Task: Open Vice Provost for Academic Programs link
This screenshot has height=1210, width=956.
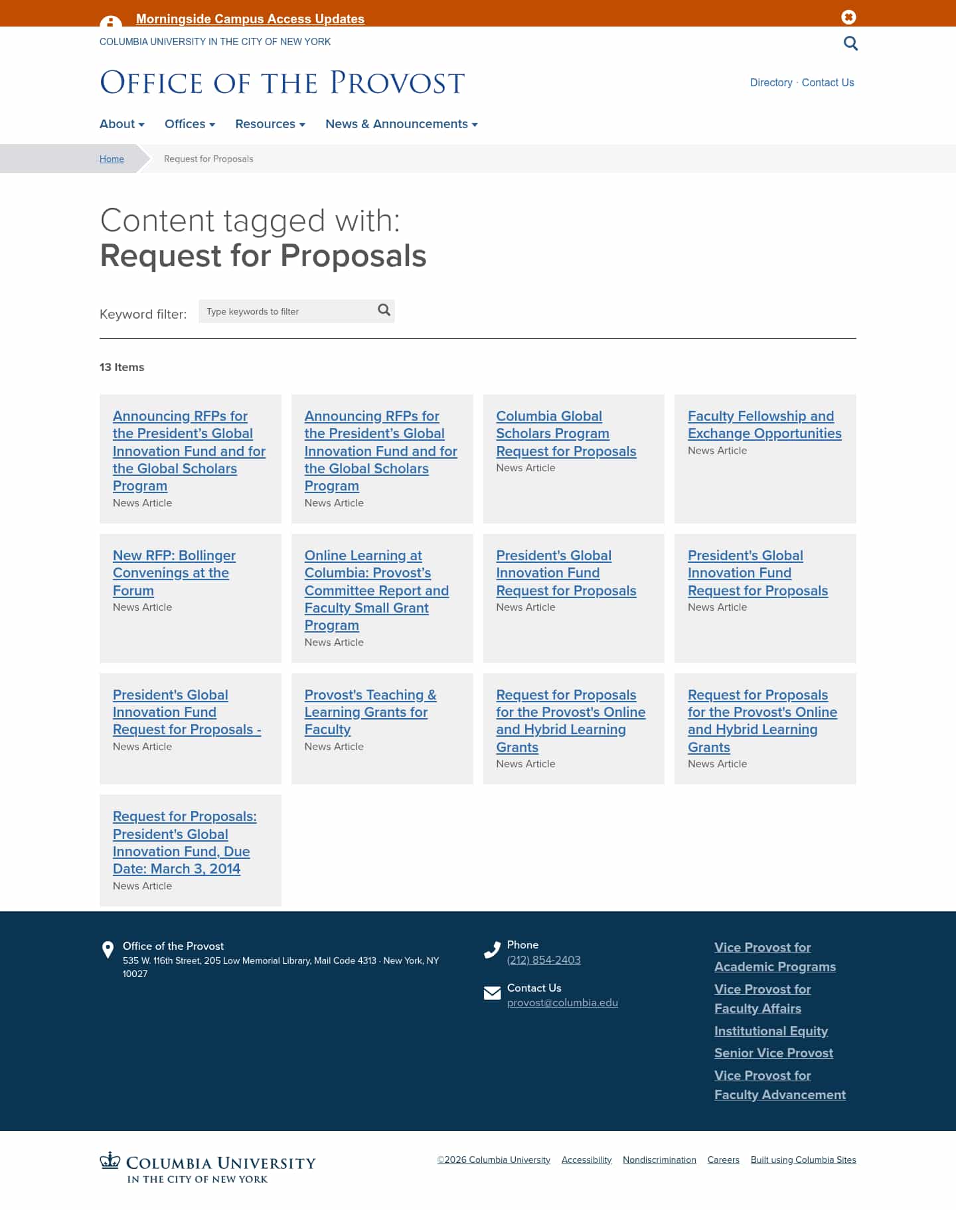Action: [775, 956]
